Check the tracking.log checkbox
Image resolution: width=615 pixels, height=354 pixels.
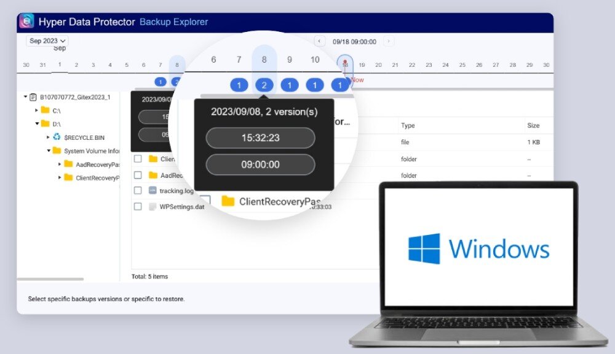138,191
